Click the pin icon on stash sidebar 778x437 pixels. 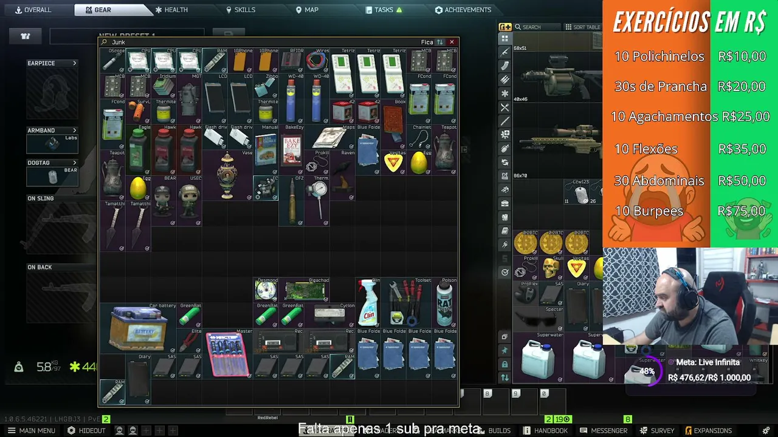pos(504,350)
